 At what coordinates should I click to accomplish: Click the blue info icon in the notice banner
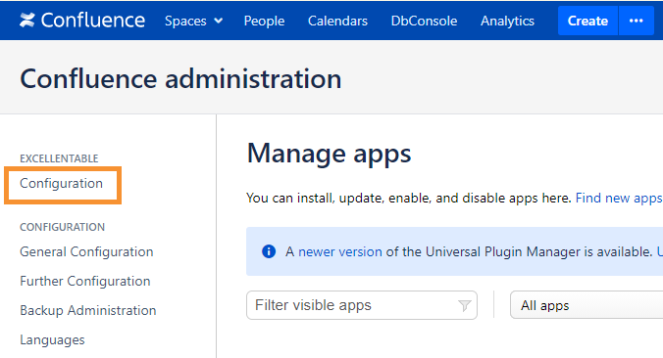coord(269,251)
